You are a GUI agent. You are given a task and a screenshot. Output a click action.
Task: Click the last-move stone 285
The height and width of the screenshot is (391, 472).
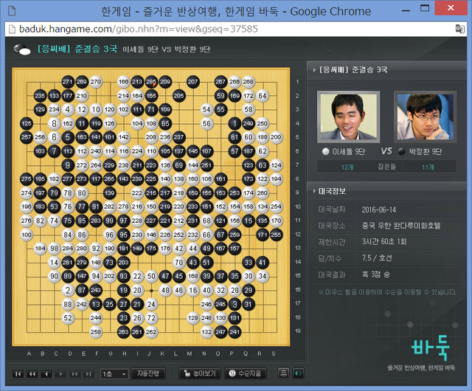pyautogui.click(x=151, y=82)
